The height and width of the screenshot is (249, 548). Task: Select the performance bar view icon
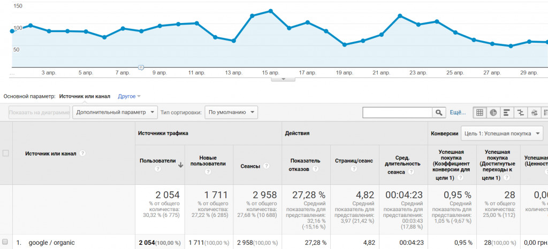point(506,112)
